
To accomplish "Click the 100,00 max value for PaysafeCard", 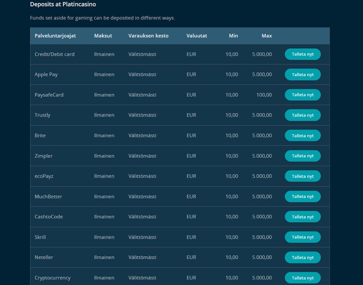I will pos(264,95).
